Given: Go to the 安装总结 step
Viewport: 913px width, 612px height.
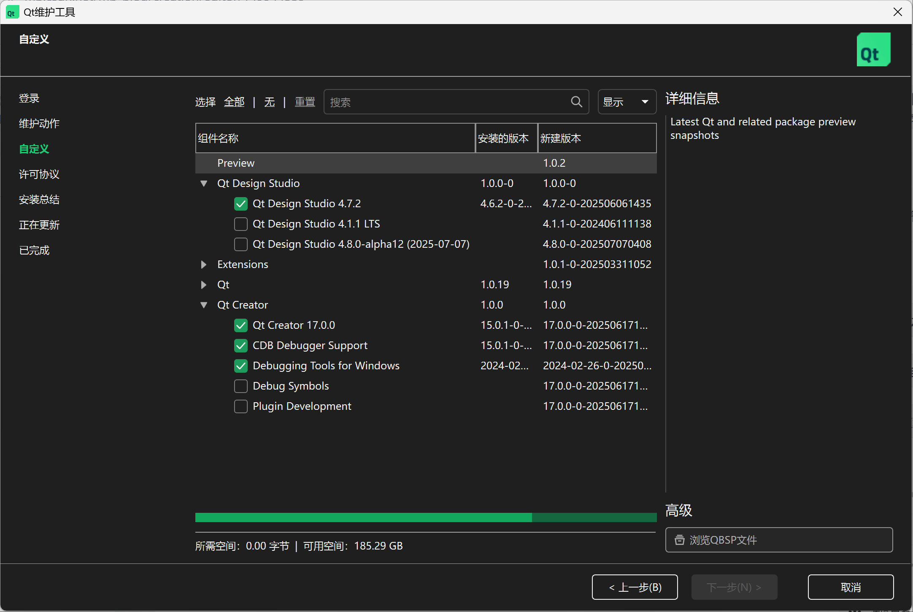Looking at the screenshot, I should 39,200.
